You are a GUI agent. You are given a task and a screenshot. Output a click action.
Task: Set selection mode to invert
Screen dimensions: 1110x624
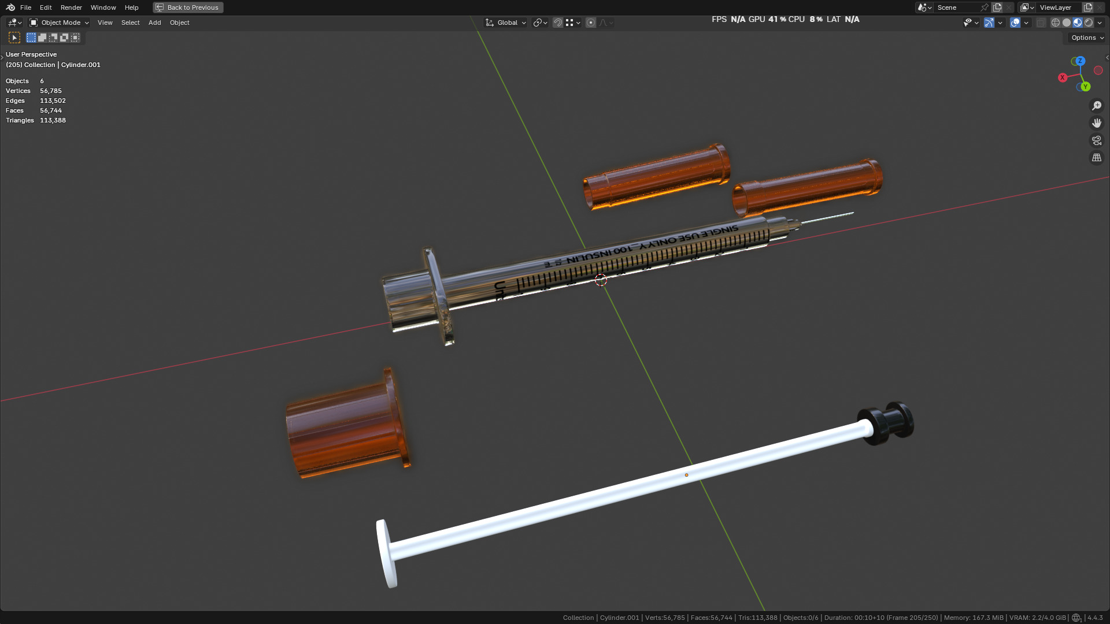point(64,38)
